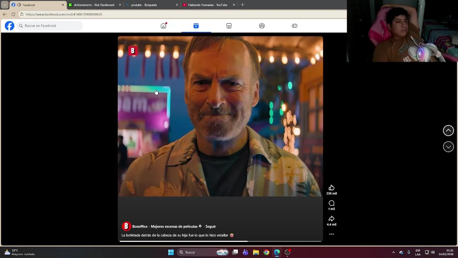
Task: Open the volume speaker tray icon
Action: coord(433,252)
